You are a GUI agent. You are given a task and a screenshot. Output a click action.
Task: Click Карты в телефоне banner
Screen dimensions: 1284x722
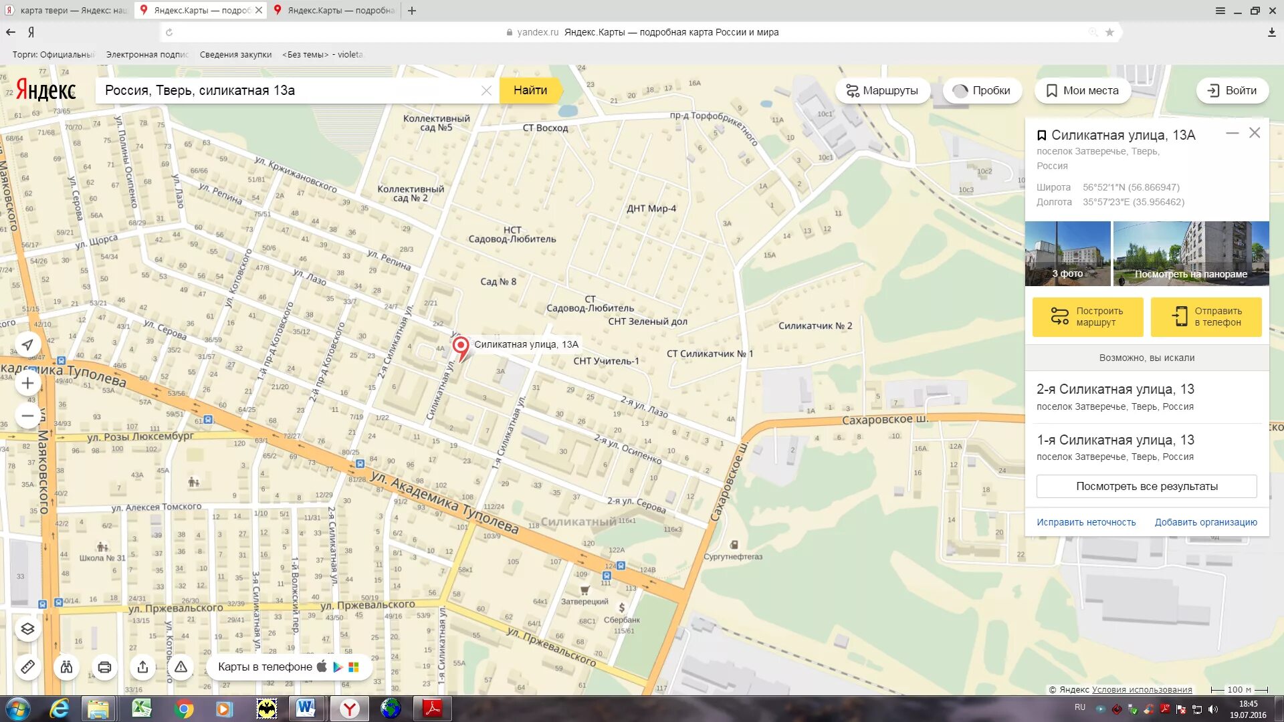coord(288,667)
